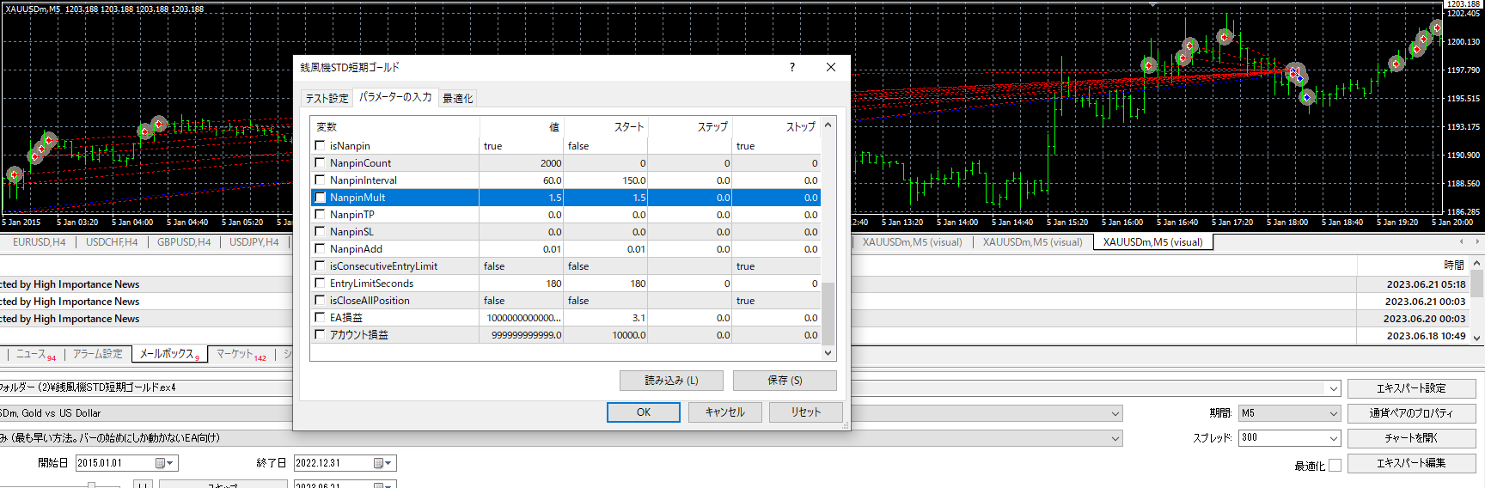The width and height of the screenshot is (1485, 488).
Task: Check the NanpinInterval parameter checkbox
Action: pos(321,180)
